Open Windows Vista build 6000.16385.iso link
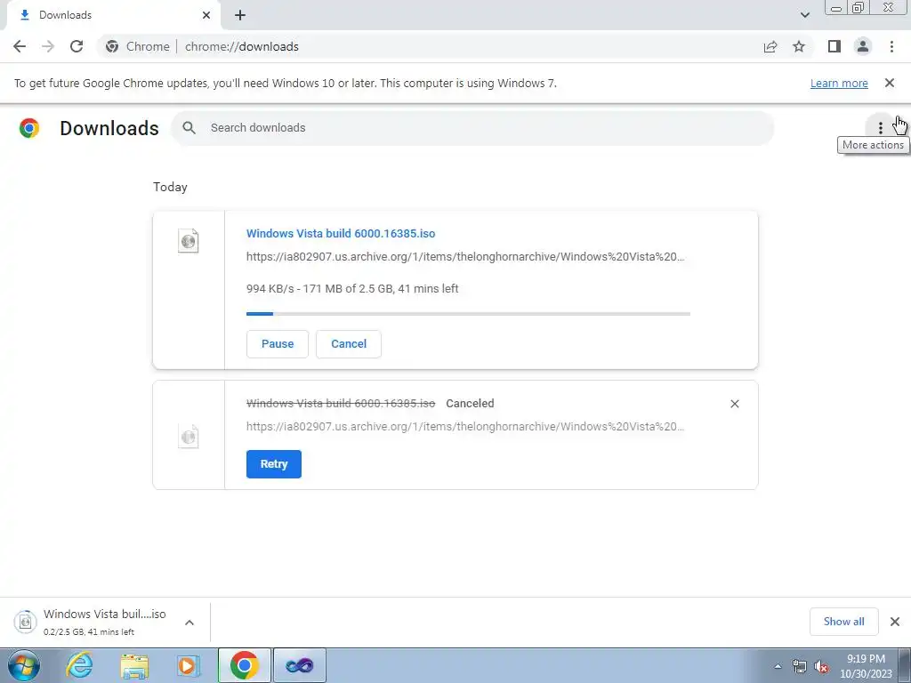Image resolution: width=911 pixels, height=683 pixels. tap(341, 234)
